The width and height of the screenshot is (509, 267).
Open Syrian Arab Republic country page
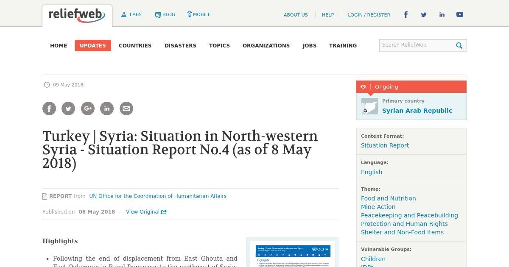(x=417, y=111)
